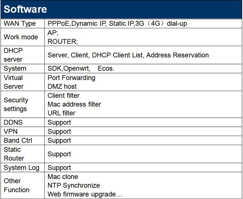243x199 pixels.
Task: Click Support next to System Log
Action: coord(59,168)
